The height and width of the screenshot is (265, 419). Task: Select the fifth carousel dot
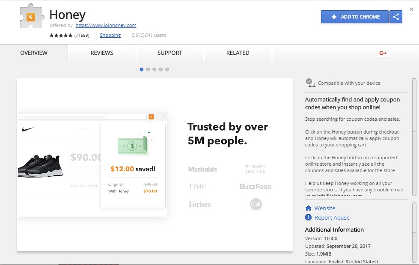pyautogui.click(x=167, y=69)
